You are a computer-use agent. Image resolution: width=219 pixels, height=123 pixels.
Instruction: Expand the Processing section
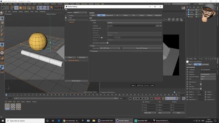coord(91,51)
